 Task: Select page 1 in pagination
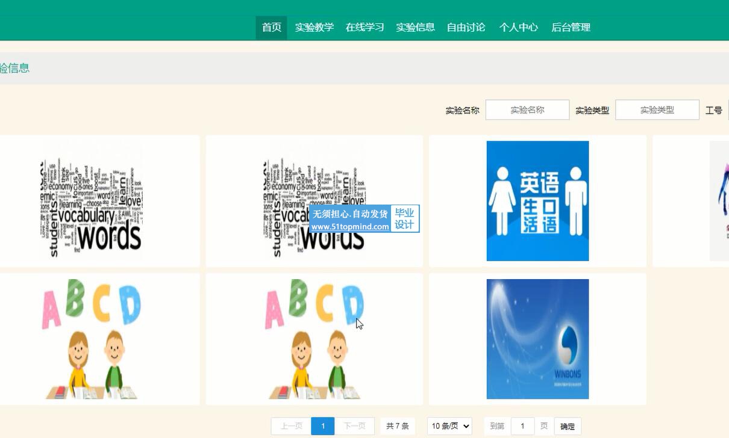point(322,426)
